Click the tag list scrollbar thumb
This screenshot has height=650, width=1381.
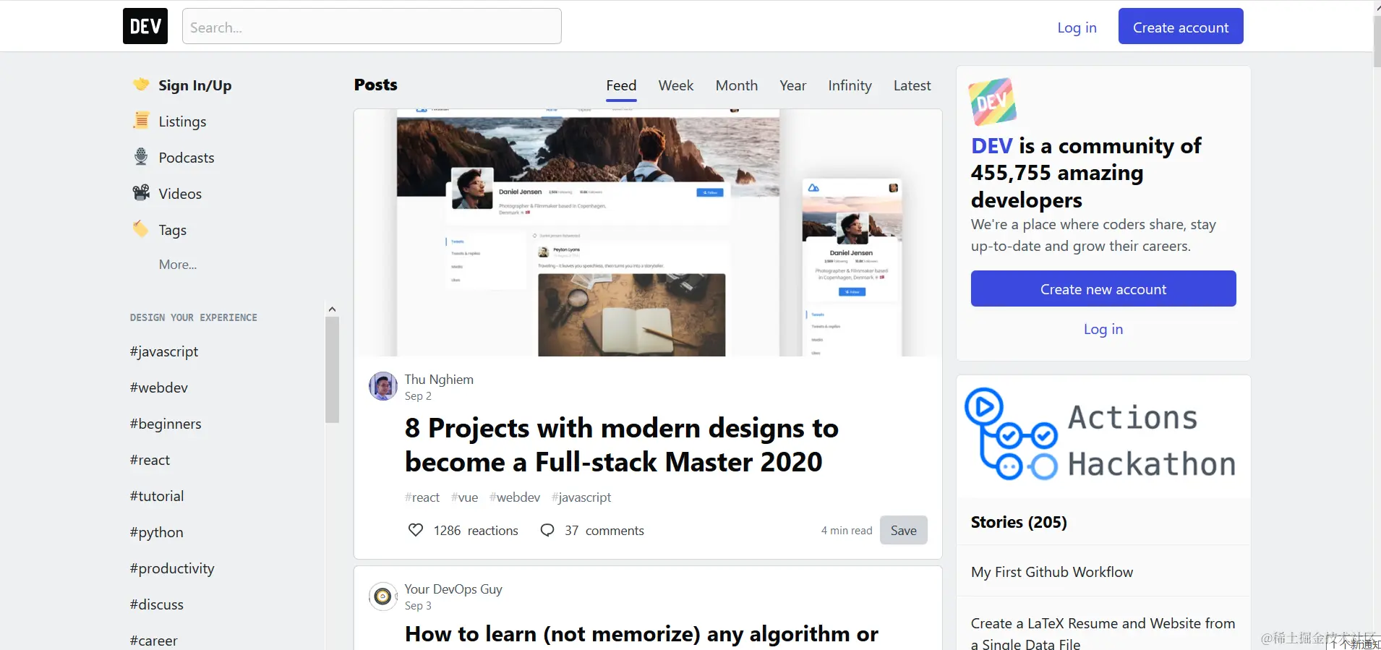pos(332,369)
